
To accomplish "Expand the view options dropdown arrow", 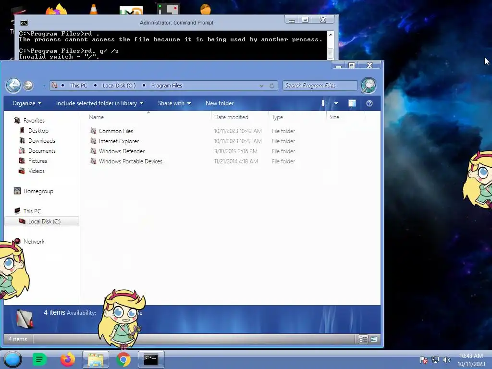I will 336,103.
